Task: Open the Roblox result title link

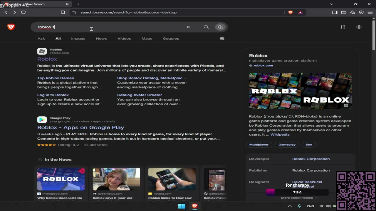Action: (x=47, y=59)
